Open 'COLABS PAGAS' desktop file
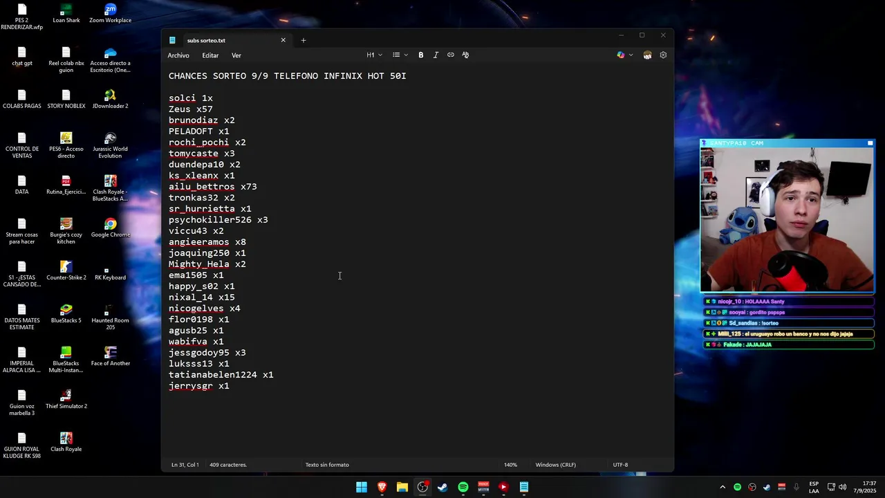 pyautogui.click(x=21, y=100)
